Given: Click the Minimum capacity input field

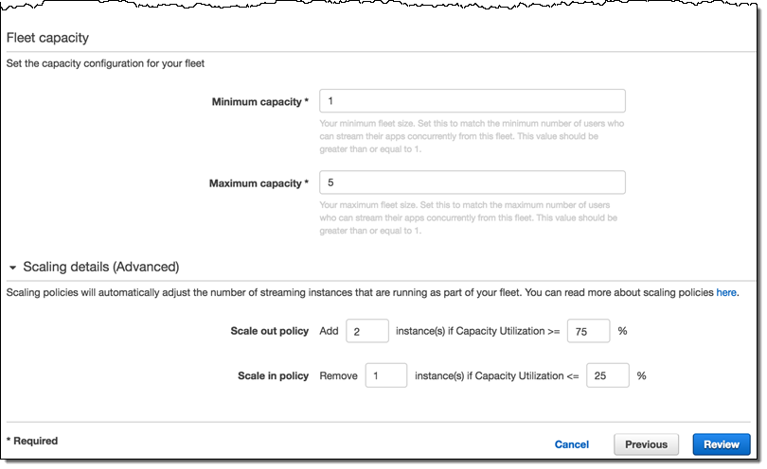Looking at the screenshot, I should (473, 101).
